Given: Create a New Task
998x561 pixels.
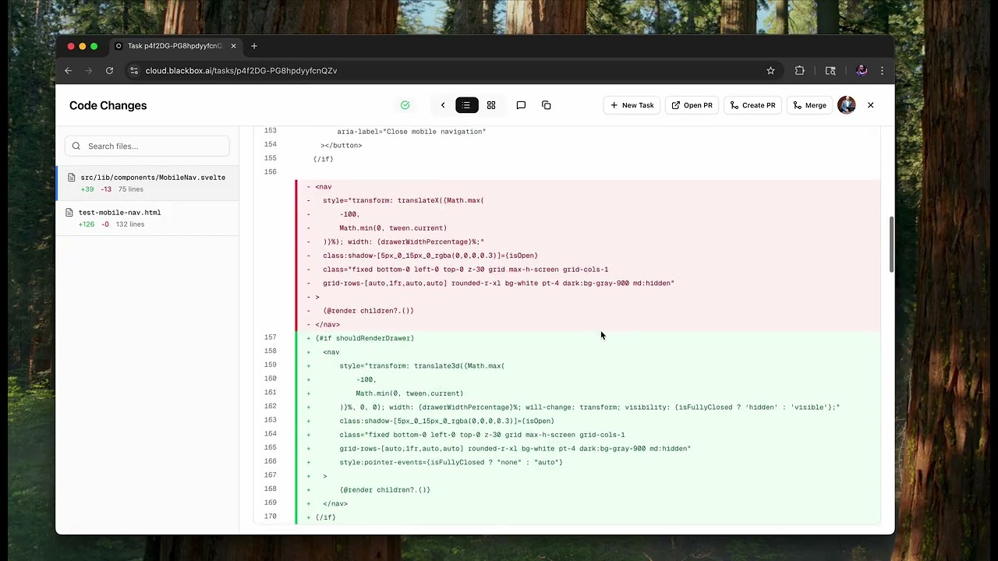Looking at the screenshot, I should [x=632, y=104].
